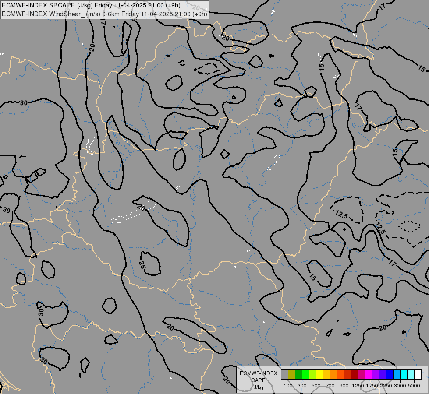Click the legend value '900'

click(x=344, y=386)
